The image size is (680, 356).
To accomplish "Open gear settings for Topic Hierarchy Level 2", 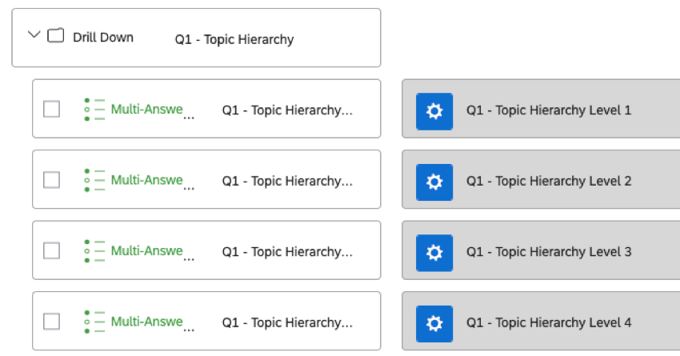I will [x=434, y=182].
